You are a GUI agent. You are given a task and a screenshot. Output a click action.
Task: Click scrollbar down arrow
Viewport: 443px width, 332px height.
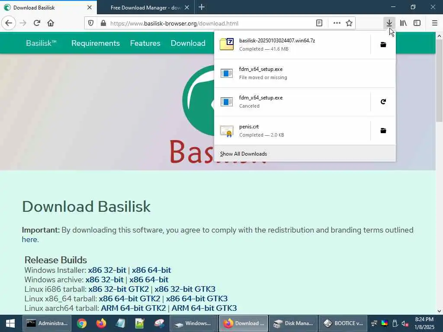[439, 311]
